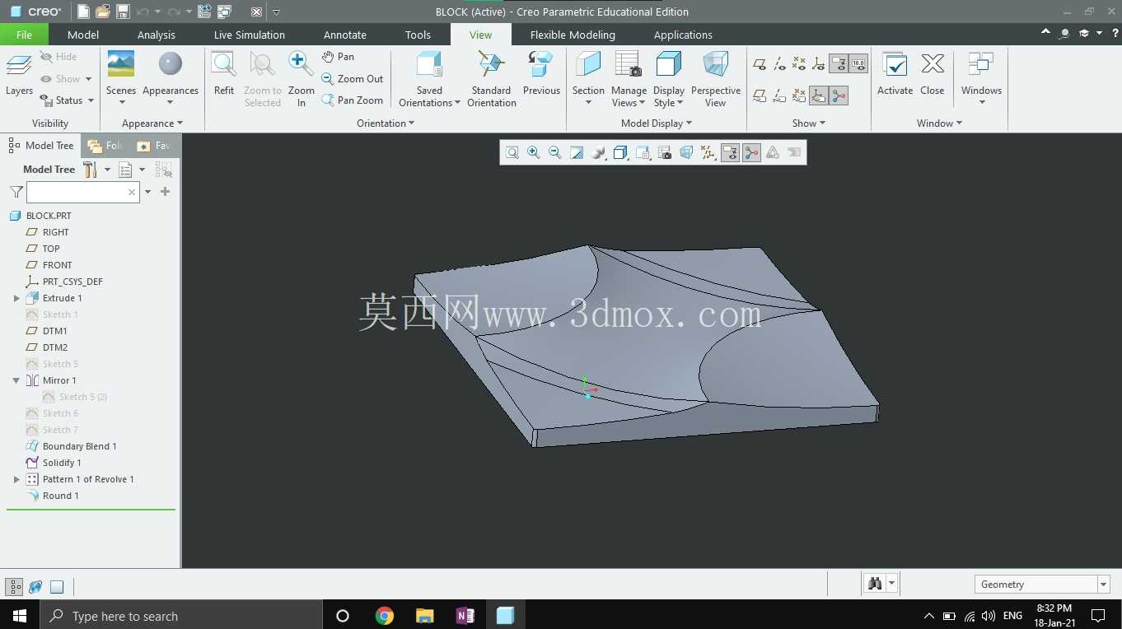Screen dimensions: 1122x629
Task: Open the Flexible Modeling tab
Action: point(573,35)
